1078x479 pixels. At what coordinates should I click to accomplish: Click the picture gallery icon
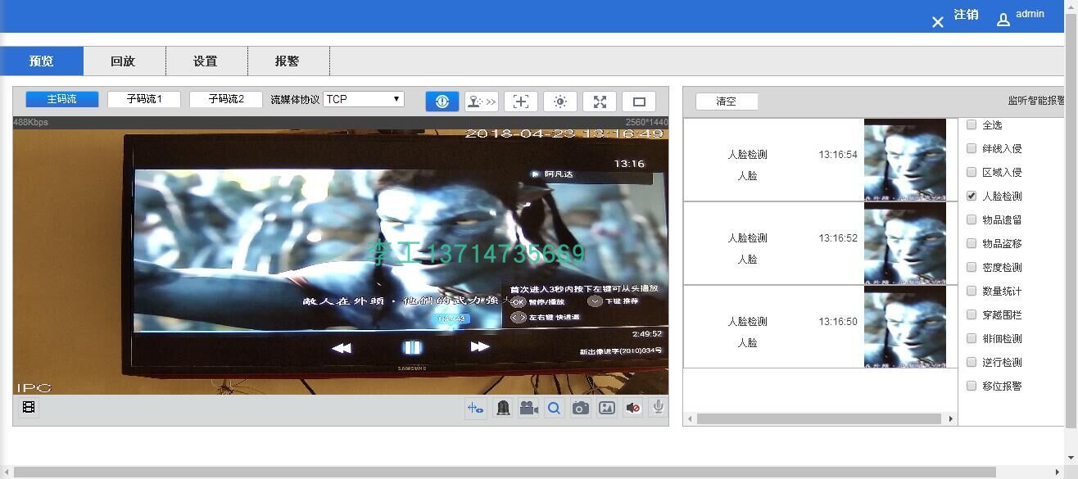coord(607,408)
